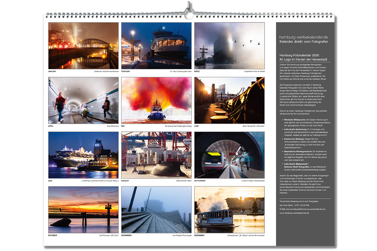This screenshot has width=377, height=251.
Task: Select the August Waltershofer Hafen container photo
Action: [156, 155]
